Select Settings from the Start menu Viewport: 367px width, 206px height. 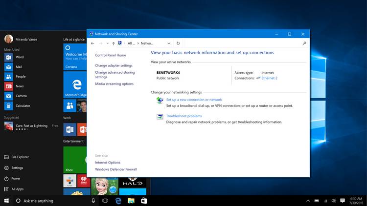coord(17,168)
